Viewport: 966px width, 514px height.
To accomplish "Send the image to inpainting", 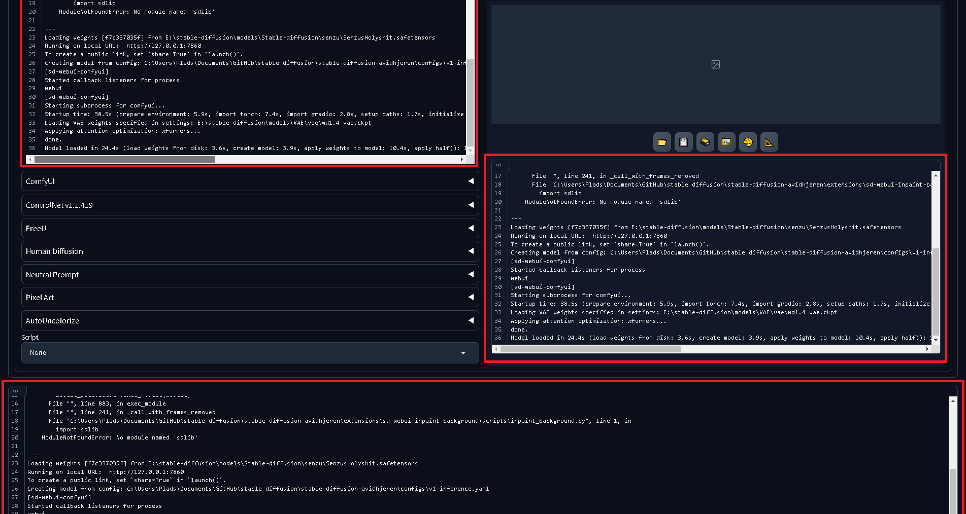I will [748, 142].
